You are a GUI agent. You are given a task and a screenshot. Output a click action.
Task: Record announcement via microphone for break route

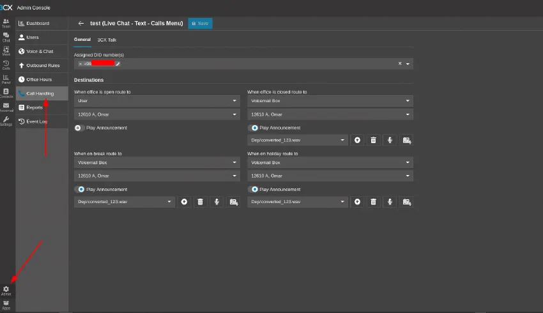217,201
